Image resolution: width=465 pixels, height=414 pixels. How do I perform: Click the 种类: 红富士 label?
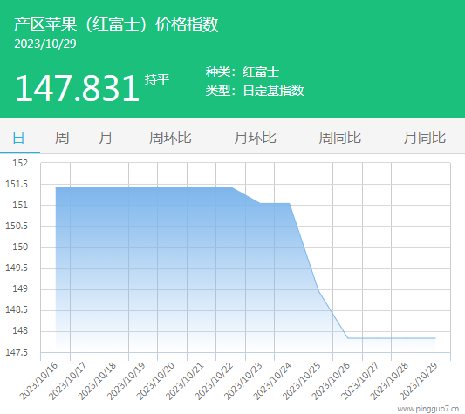[243, 72]
